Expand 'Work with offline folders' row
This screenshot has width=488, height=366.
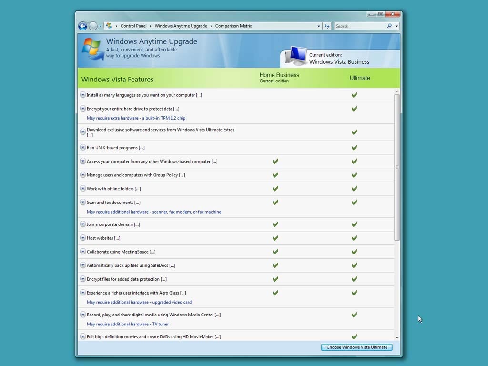(x=83, y=188)
